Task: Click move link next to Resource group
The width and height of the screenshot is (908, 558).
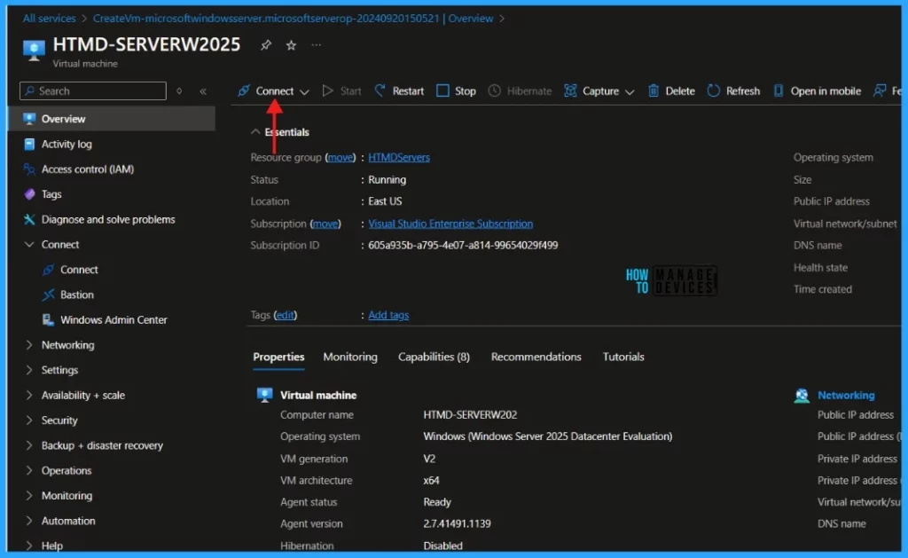Action: pyautogui.click(x=340, y=157)
